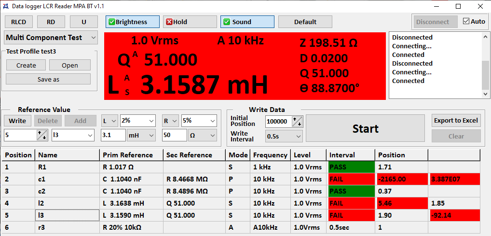Select the c1 row name cell
491x236 pixels.
[67, 179]
